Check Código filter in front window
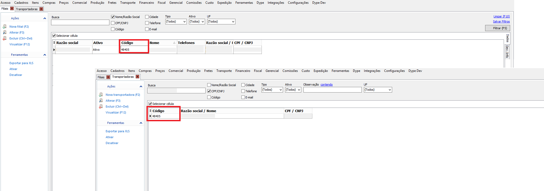 209,97
